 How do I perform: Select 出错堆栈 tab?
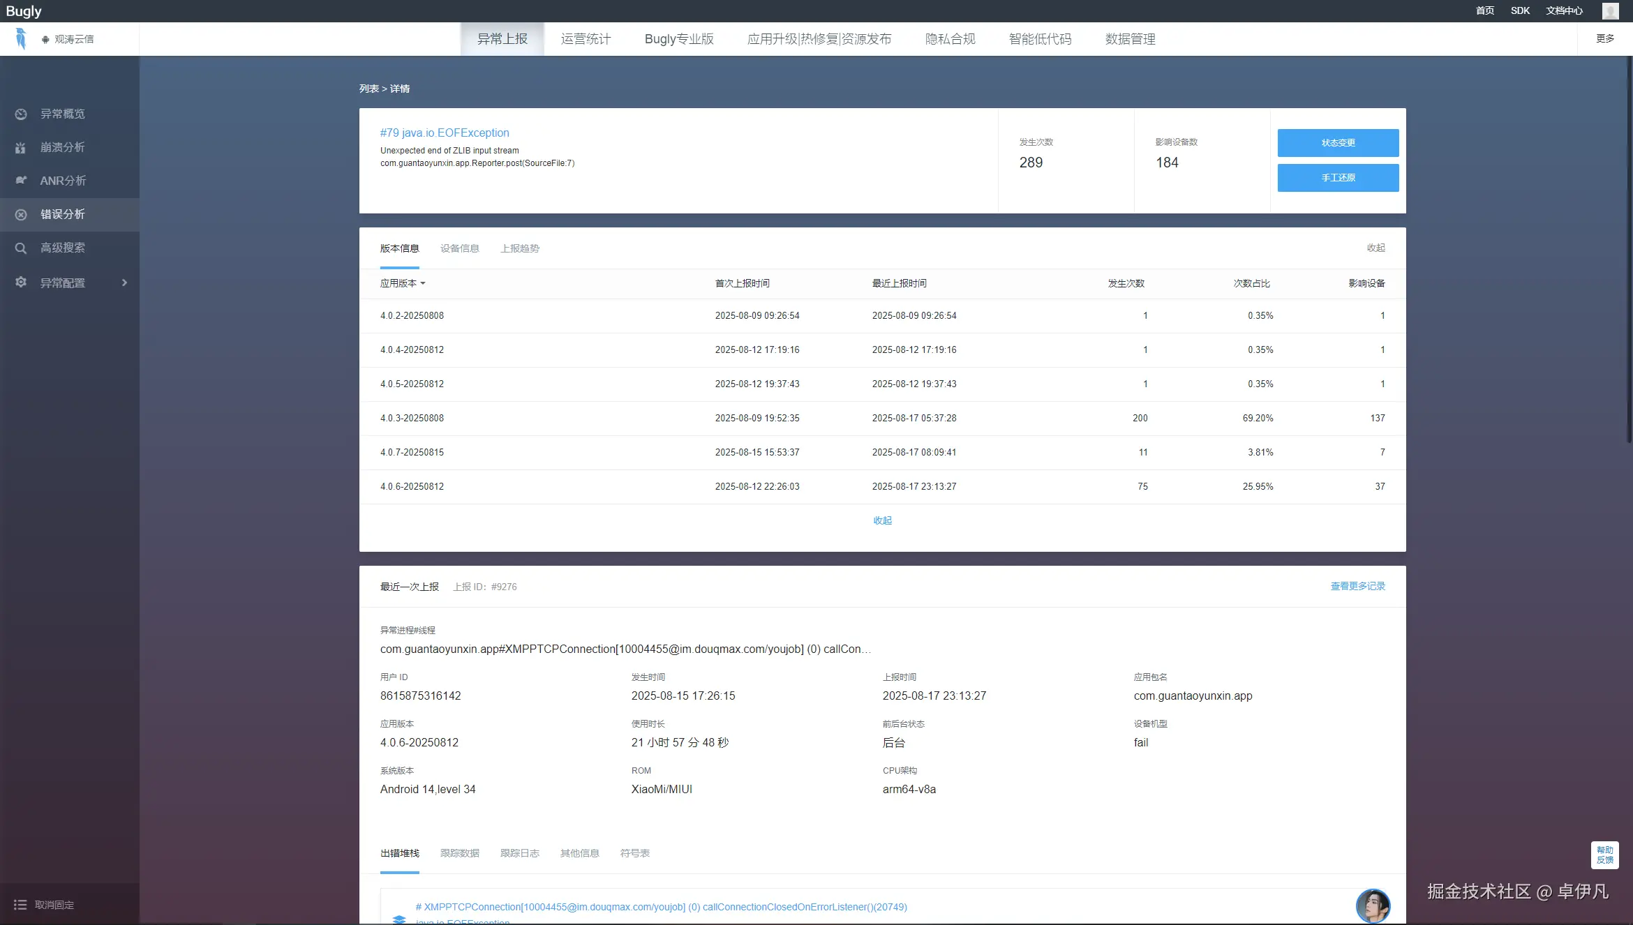click(x=400, y=854)
